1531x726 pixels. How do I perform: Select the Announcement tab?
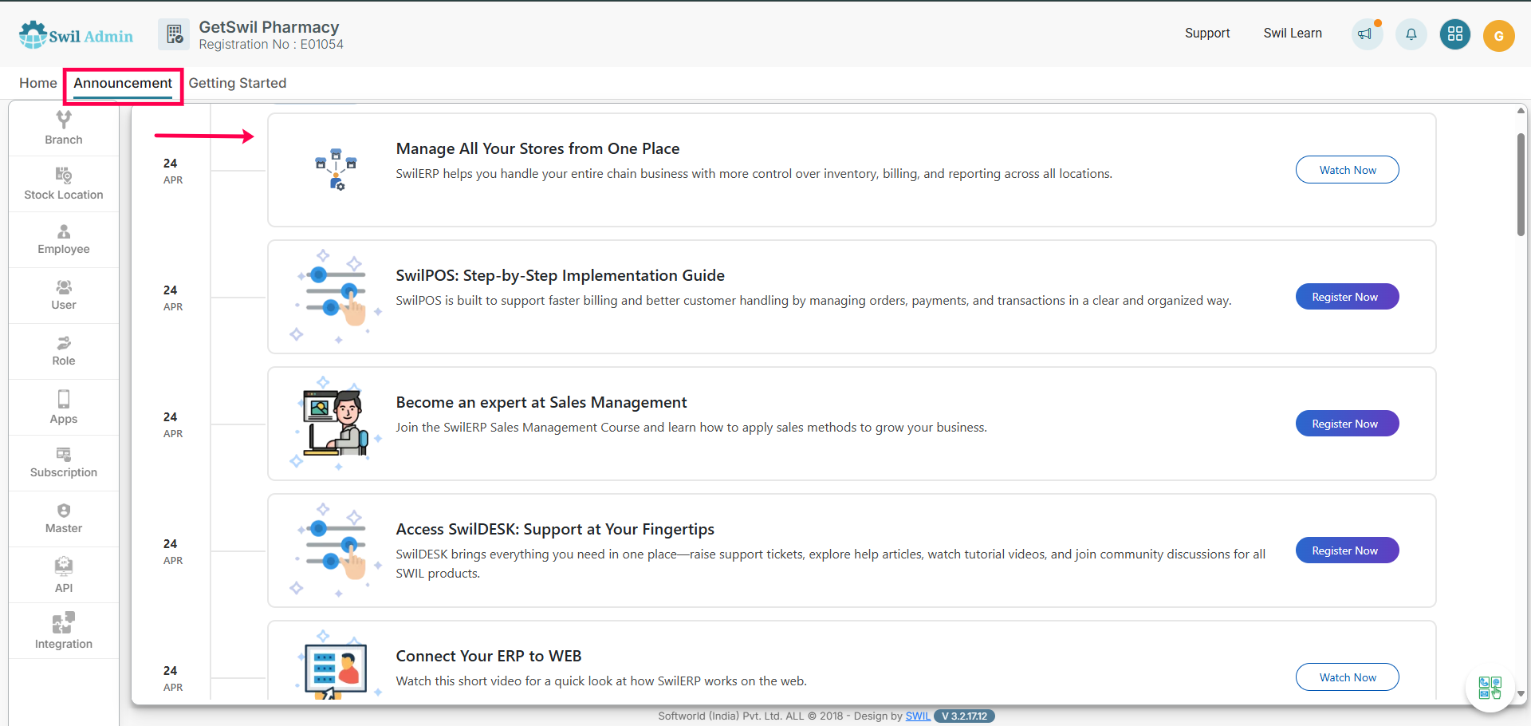(x=123, y=83)
